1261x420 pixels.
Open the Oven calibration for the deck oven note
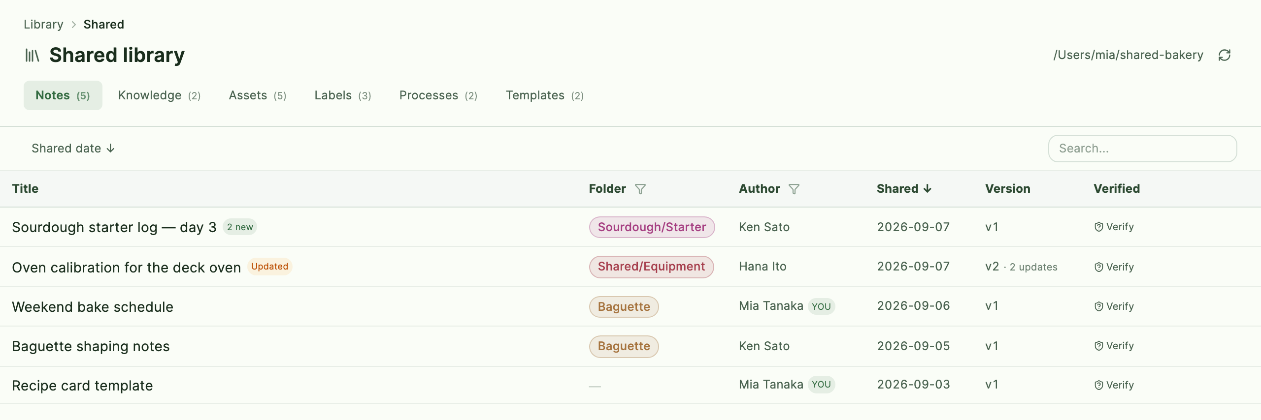[x=126, y=268]
